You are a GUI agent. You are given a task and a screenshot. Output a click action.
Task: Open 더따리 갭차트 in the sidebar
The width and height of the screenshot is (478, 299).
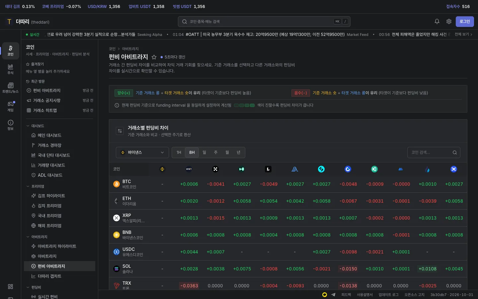[x=60, y=276]
